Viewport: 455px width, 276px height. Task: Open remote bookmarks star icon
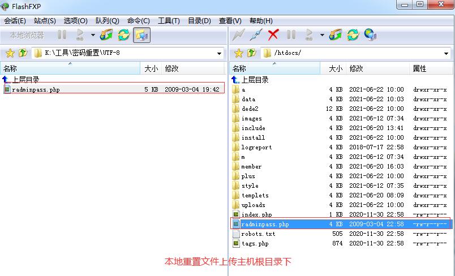[238, 53]
